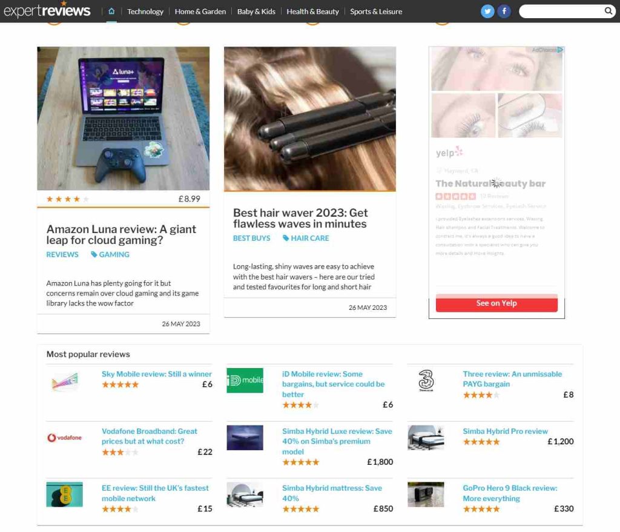Click the Most popular reviews heading
620x532 pixels.
coord(88,354)
